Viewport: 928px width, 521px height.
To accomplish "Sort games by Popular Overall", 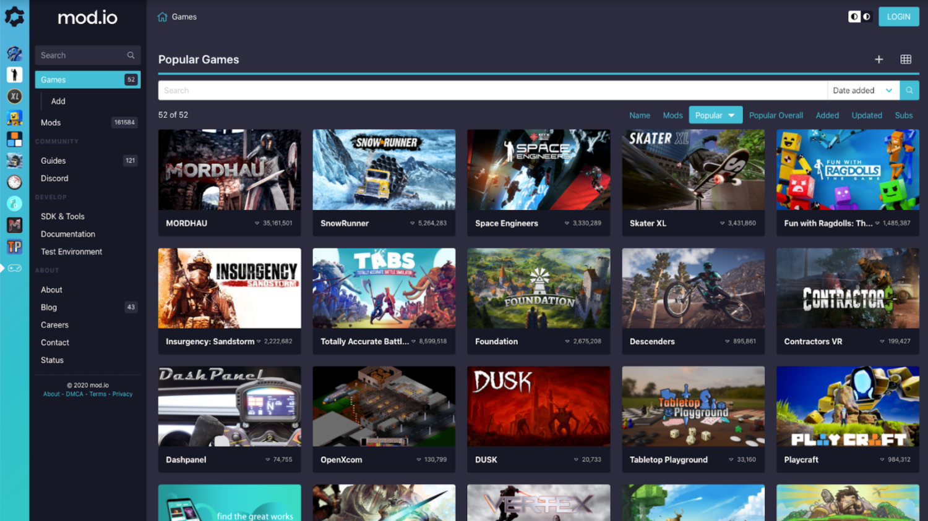I will pyautogui.click(x=776, y=116).
